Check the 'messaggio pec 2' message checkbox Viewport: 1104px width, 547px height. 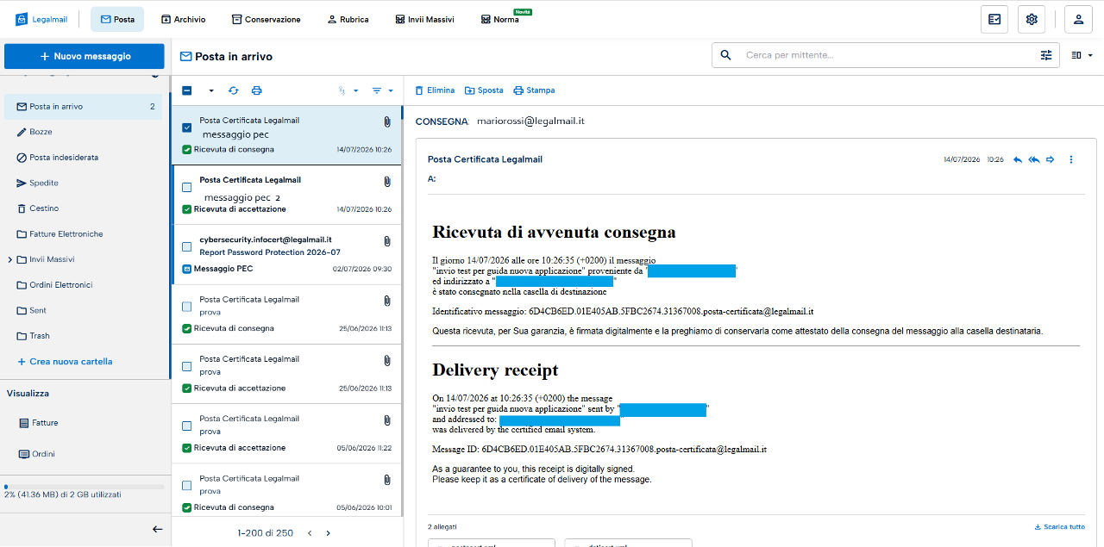[x=187, y=187]
